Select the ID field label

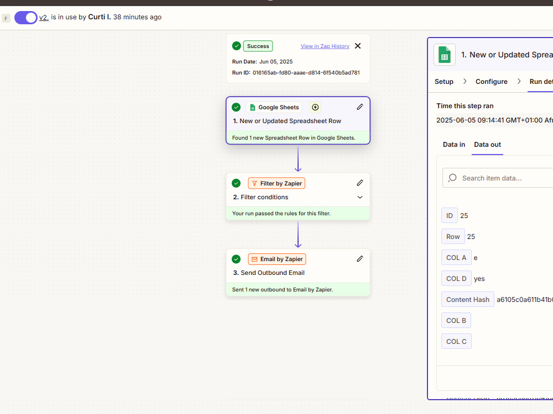449,215
